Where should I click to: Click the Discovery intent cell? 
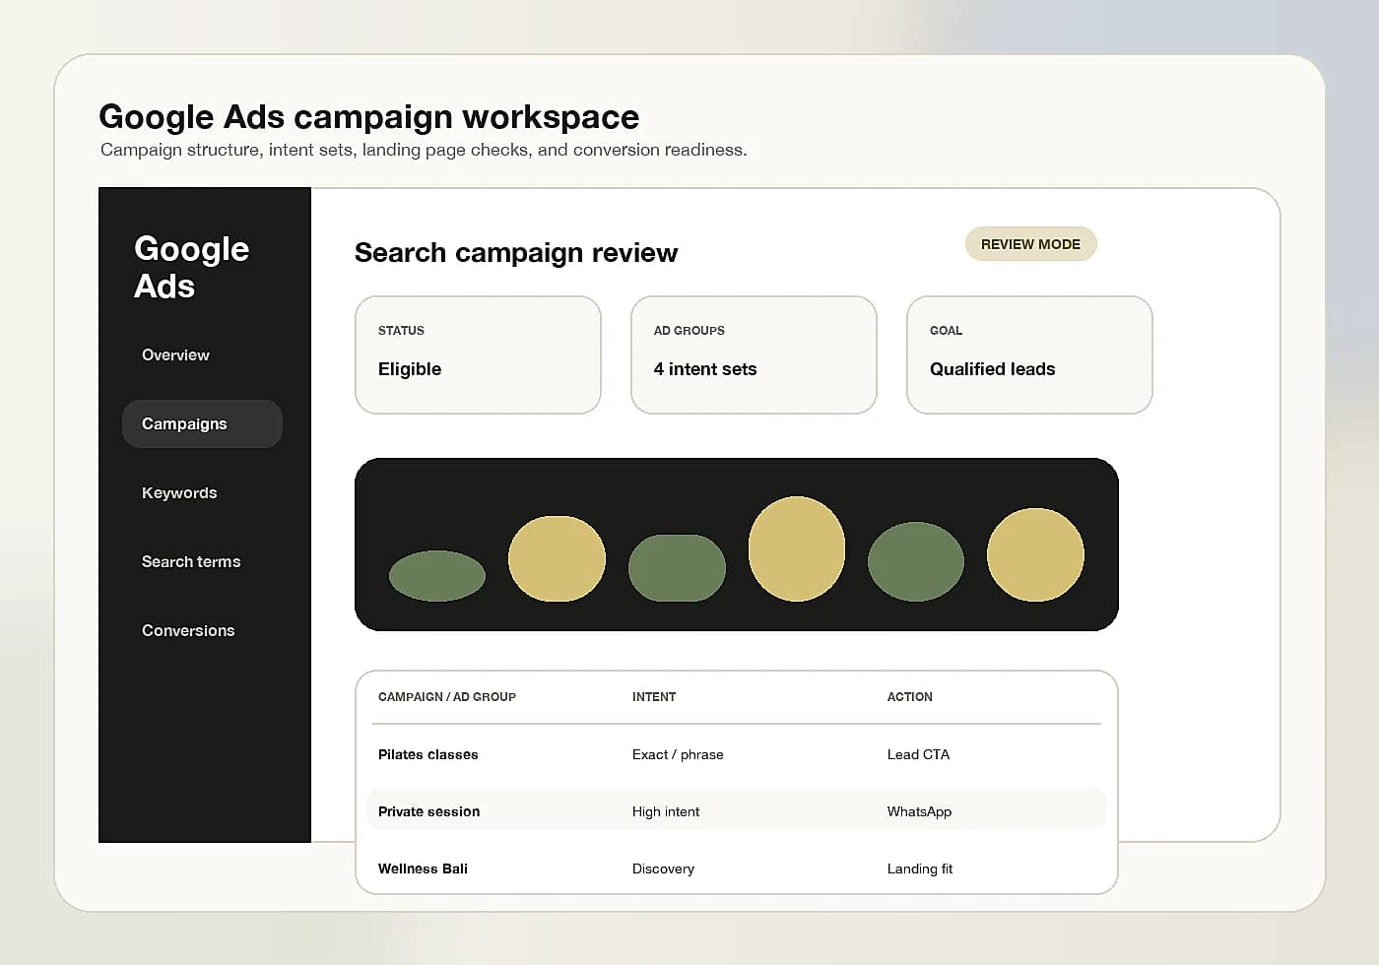coord(663,869)
